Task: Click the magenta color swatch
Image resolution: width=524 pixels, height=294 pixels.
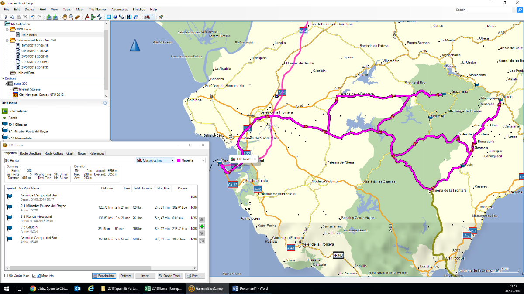Action: point(179,160)
